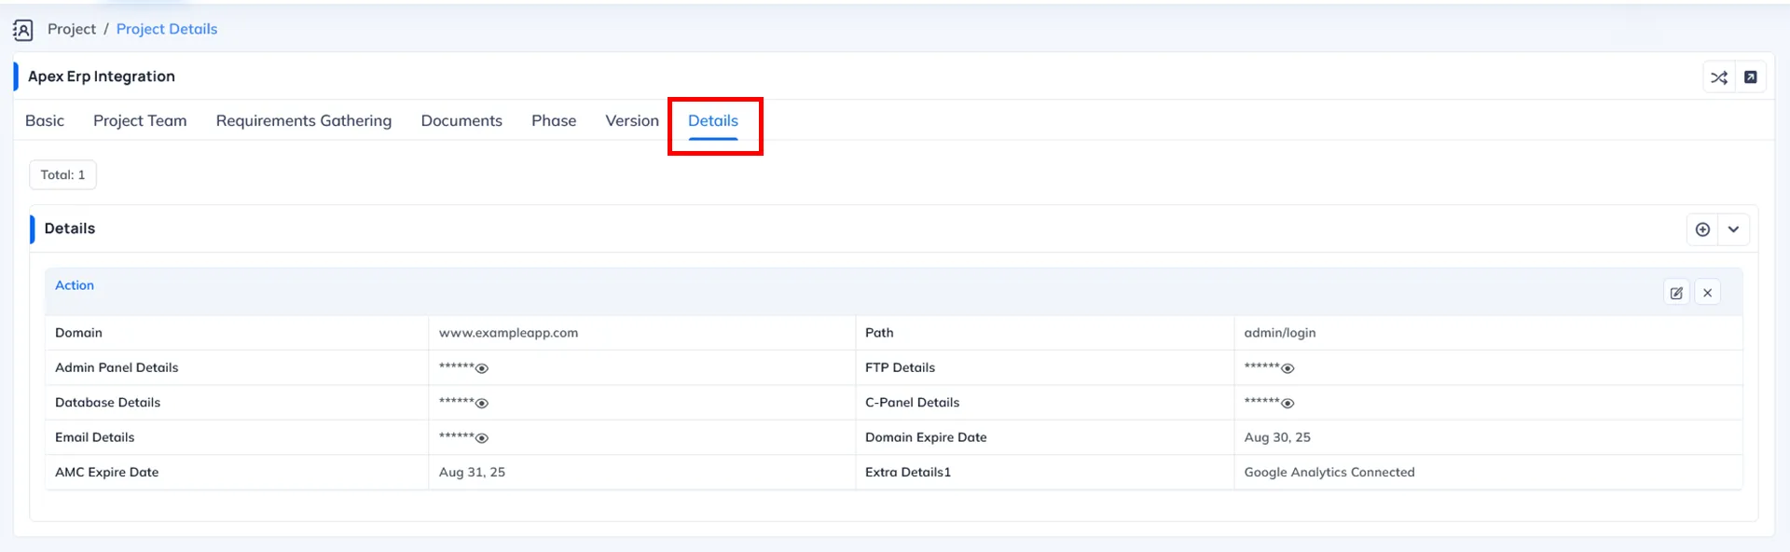Switch to the Version tab
The height and width of the screenshot is (552, 1790).
(x=632, y=121)
